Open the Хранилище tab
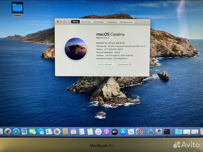203x152 pixels. (x=98, y=22)
